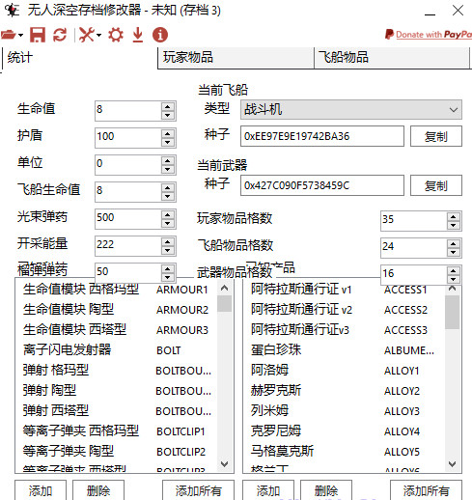Switch to the 飞船物品 tab
472x500 pixels.
pos(392,58)
